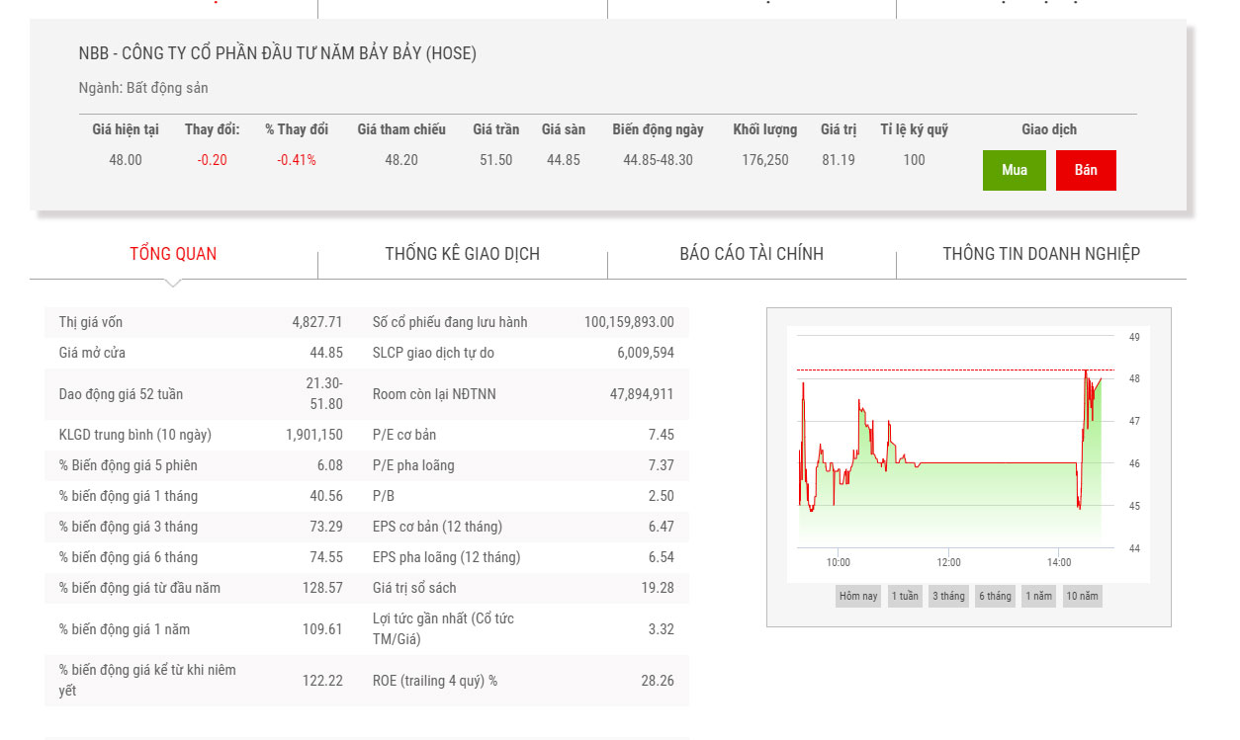Click the red dashed reference line in chart

coord(949,370)
